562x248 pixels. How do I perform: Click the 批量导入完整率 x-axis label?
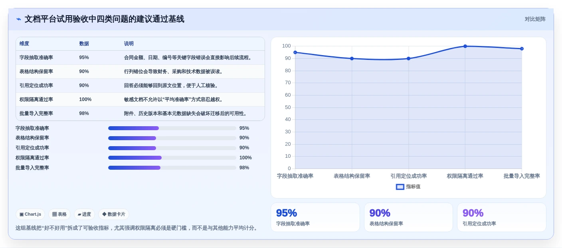click(x=522, y=176)
